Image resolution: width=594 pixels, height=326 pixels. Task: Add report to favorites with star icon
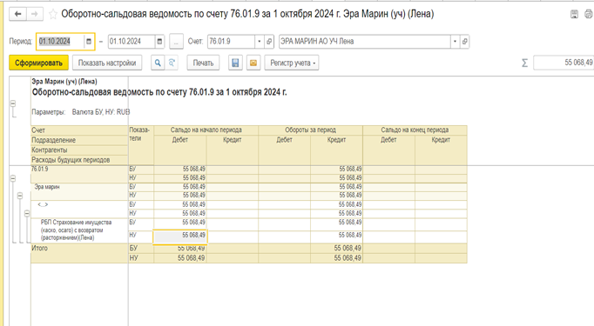click(53, 15)
